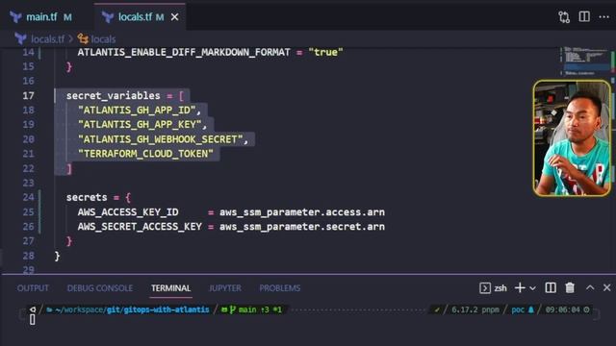Click the "ATLANTIS_GH_APP_KEY" string
This screenshot has width=616, height=346.
point(140,125)
